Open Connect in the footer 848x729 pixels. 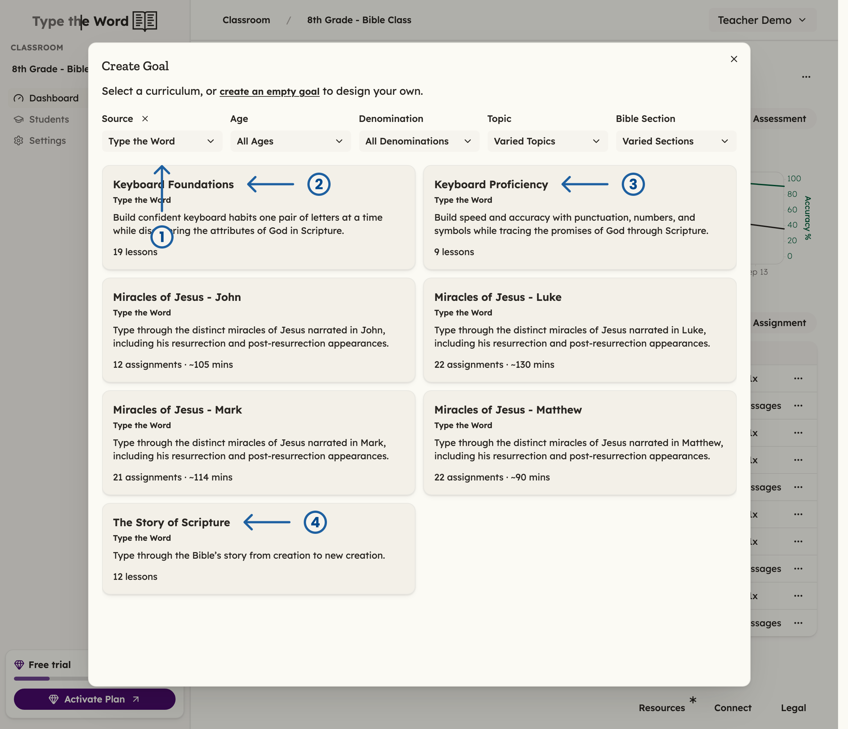pyautogui.click(x=733, y=708)
